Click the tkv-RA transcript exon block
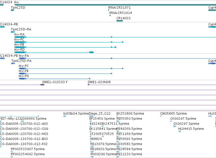 click(x=20, y=37)
